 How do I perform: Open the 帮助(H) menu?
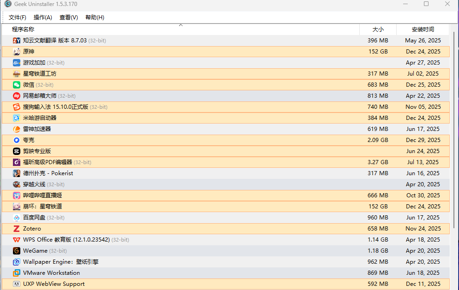pyautogui.click(x=95, y=18)
